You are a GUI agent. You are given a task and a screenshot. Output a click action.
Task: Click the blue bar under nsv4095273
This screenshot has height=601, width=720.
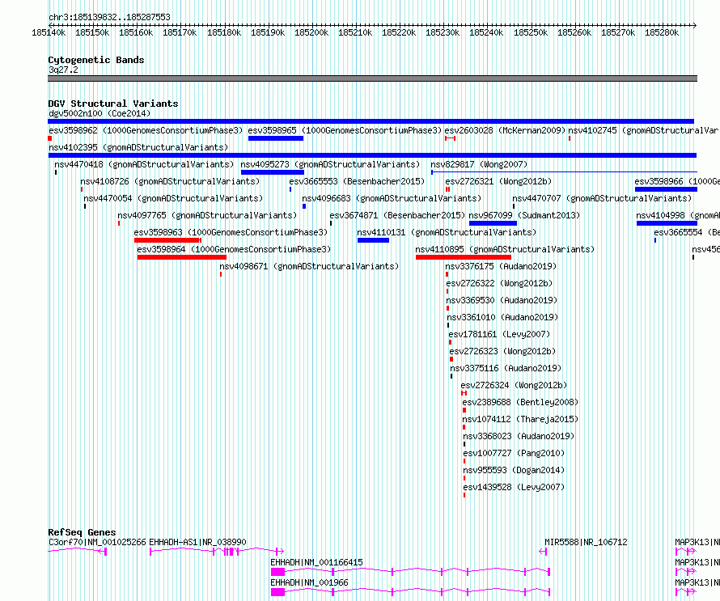273,172
